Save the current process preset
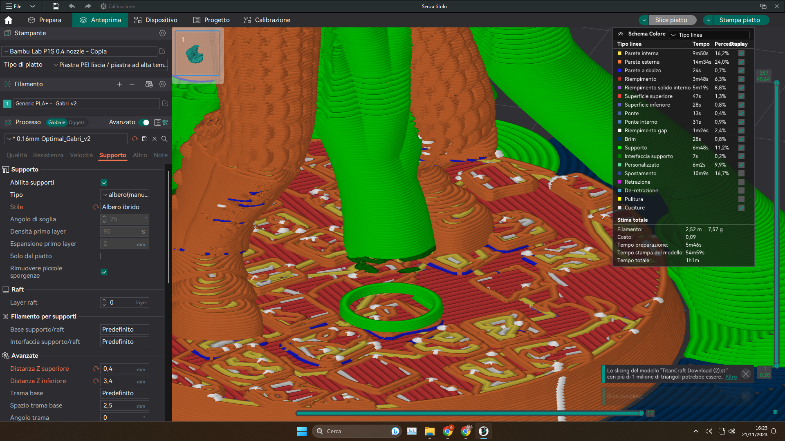Screen dimensions: 785x441 point(145,139)
